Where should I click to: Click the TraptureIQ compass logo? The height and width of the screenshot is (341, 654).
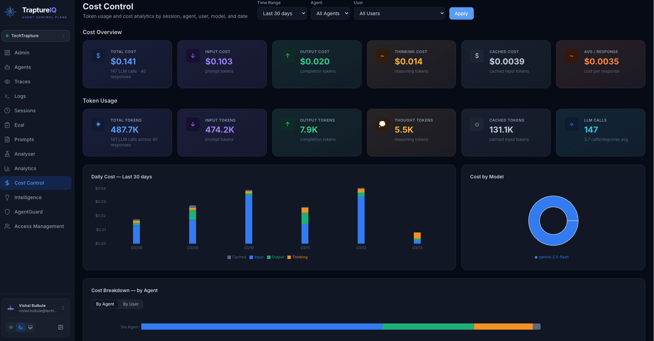tap(10, 12)
